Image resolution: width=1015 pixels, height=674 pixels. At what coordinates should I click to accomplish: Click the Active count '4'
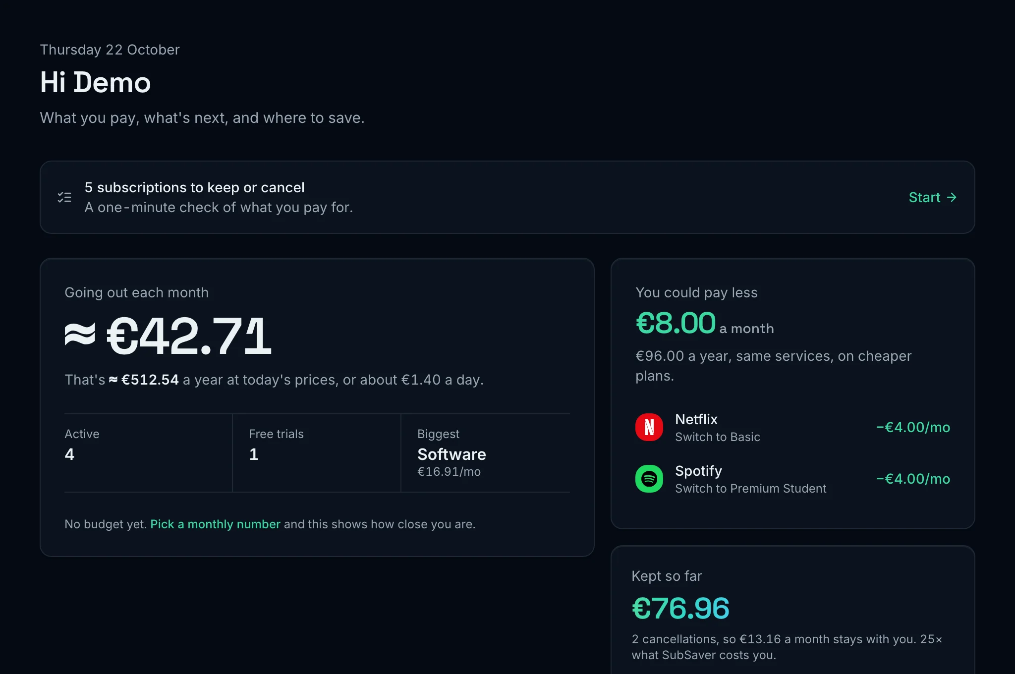click(69, 454)
